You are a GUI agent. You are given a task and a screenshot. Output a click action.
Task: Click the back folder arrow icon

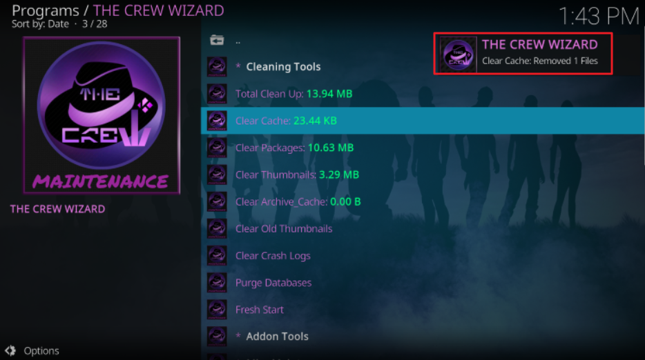pos(217,40)
